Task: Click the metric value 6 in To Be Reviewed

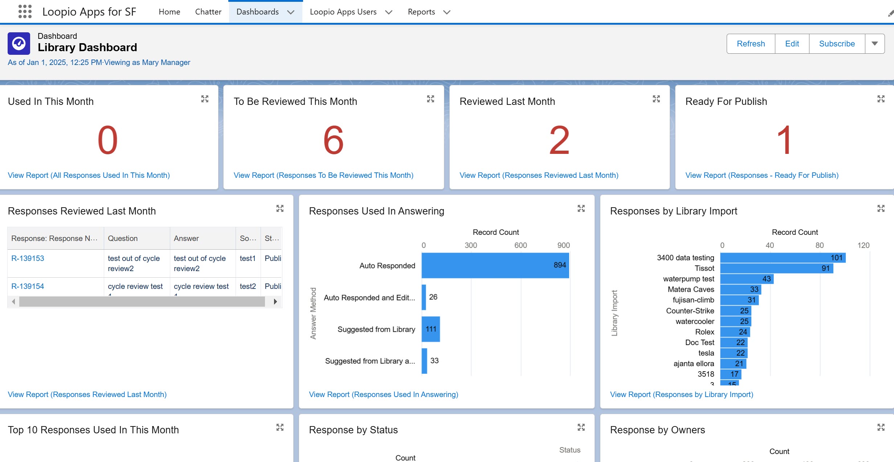Action: (333, 140)
